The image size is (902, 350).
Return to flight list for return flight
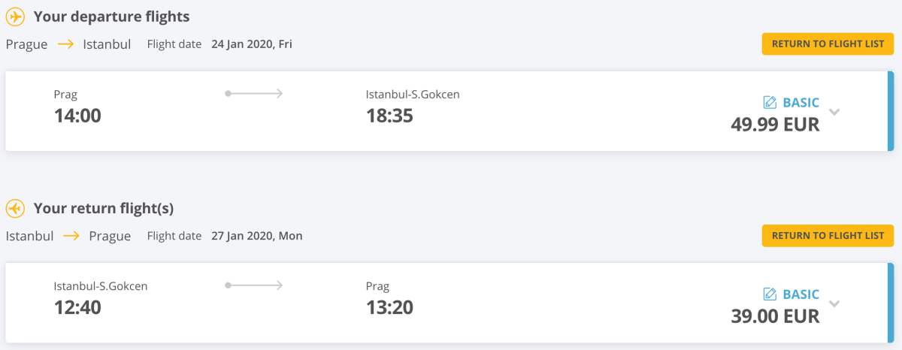point(828,235)
